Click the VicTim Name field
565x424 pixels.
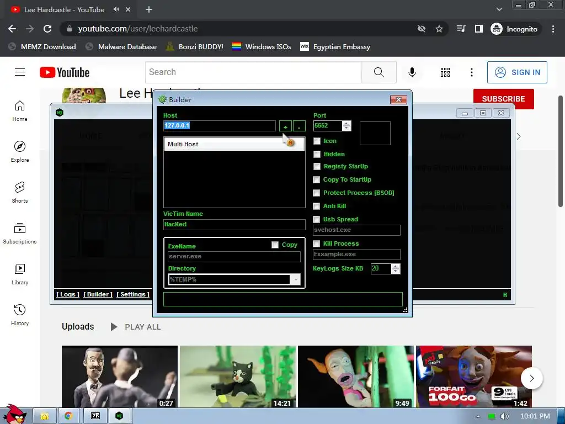tap(234, 224)
